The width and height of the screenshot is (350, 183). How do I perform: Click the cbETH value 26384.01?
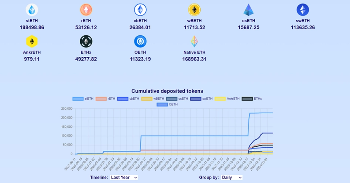click(x=140, y=28)
